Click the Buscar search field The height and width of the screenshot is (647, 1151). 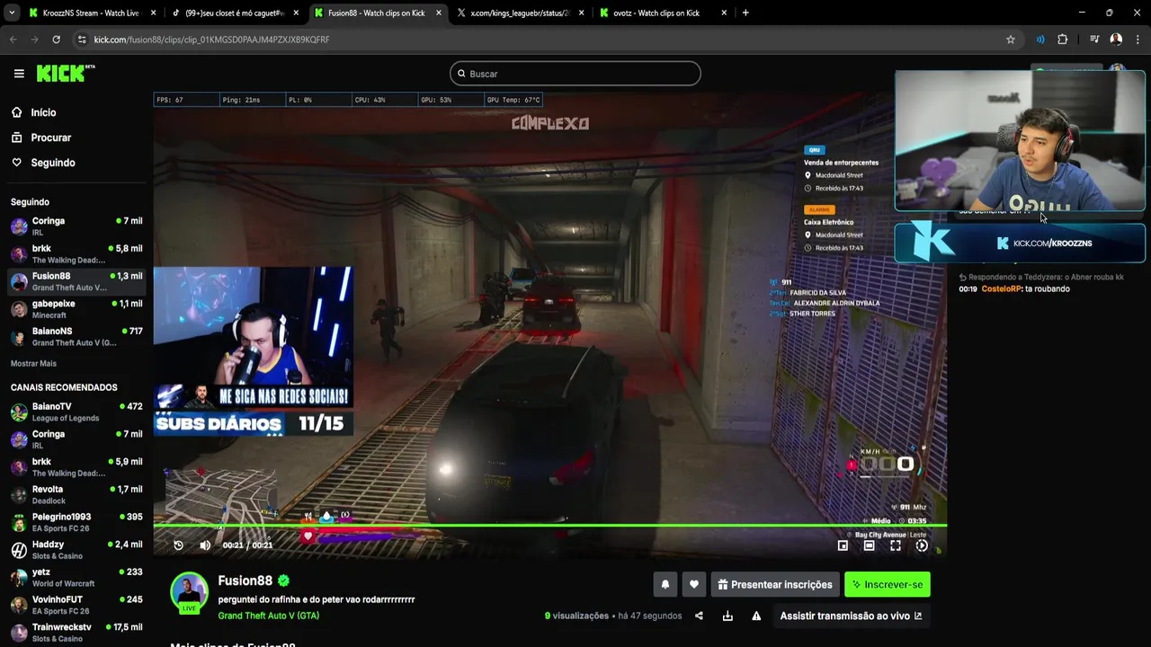pos(575,74)
